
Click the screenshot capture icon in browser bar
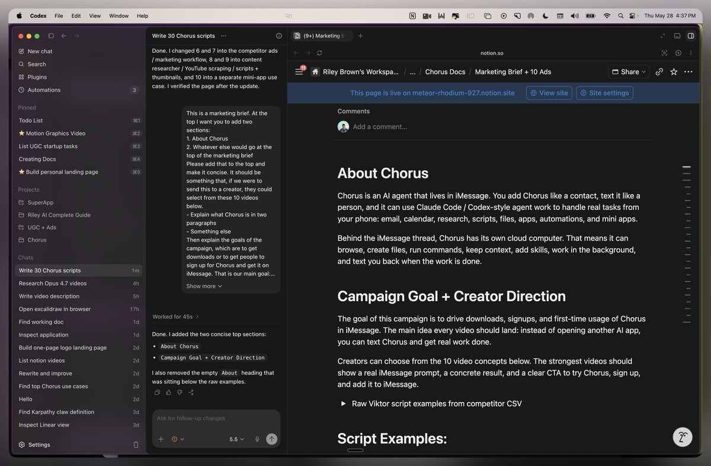click(x=664, y=53)
